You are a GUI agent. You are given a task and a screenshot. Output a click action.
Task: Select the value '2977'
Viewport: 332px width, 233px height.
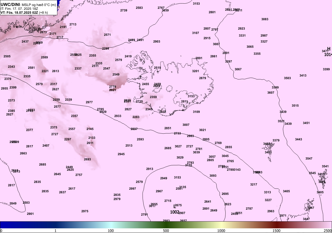(x=89, y=102)
